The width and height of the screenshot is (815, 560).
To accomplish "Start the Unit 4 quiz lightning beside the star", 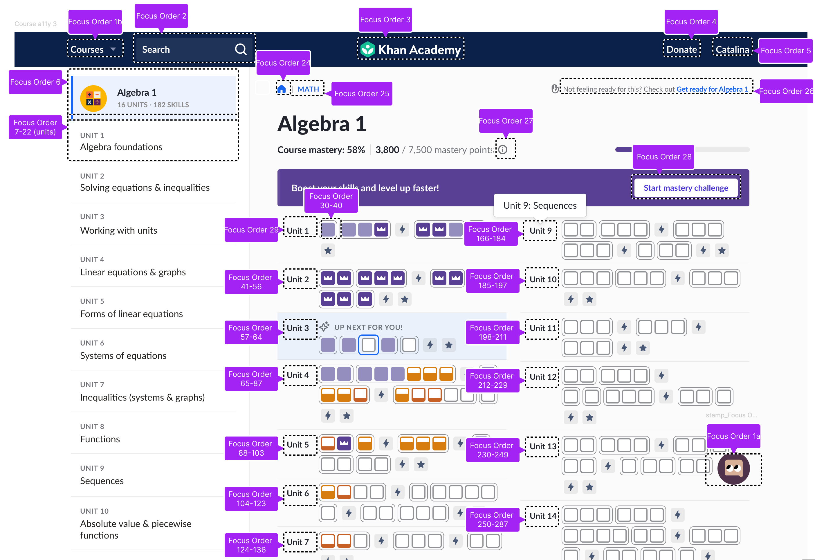I will click(x=328, y=416).
